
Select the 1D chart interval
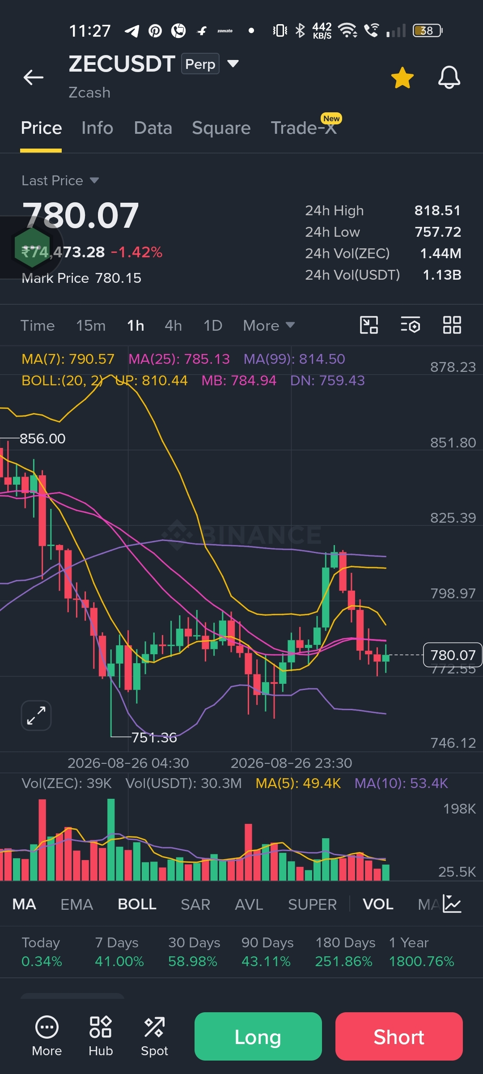(213, 325)
